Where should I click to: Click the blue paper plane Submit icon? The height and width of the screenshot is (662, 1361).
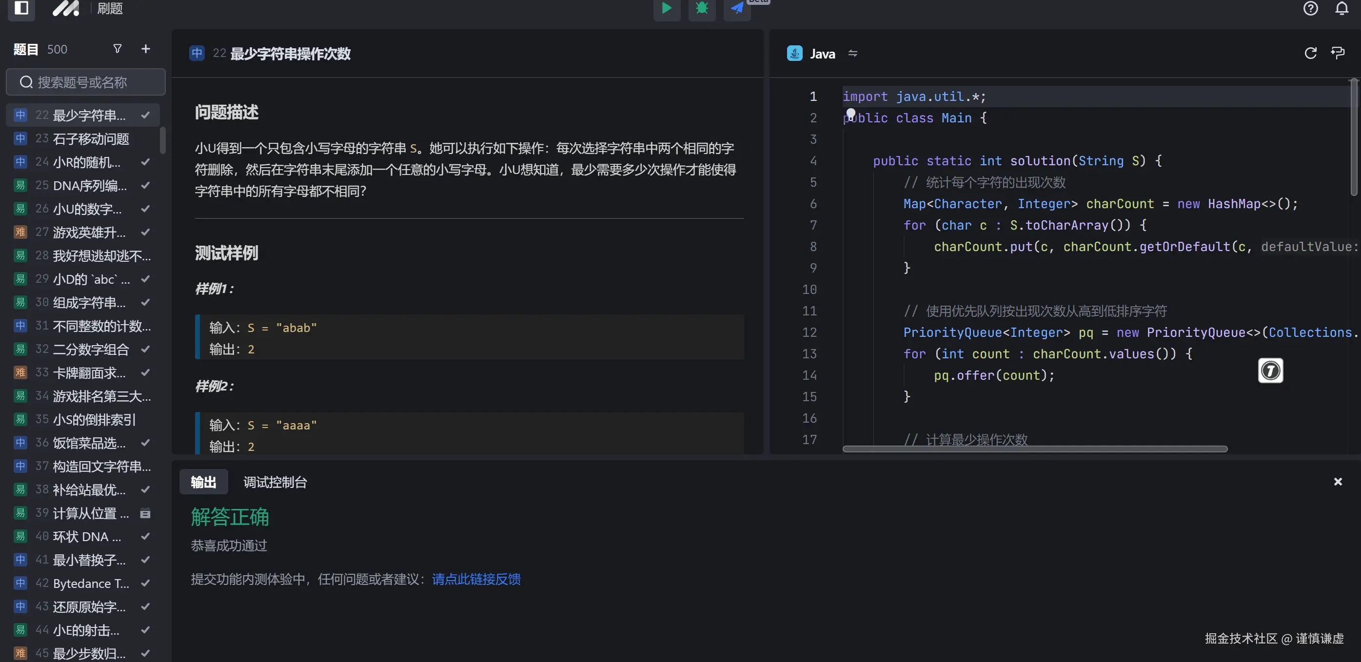[x=737, y=8]
